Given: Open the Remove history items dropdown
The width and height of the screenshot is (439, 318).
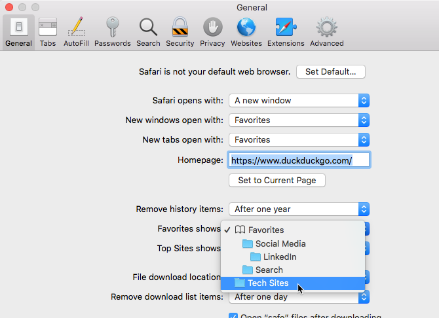Looking at the screenshot, I should pyautogui.click(x=299, y=209).
